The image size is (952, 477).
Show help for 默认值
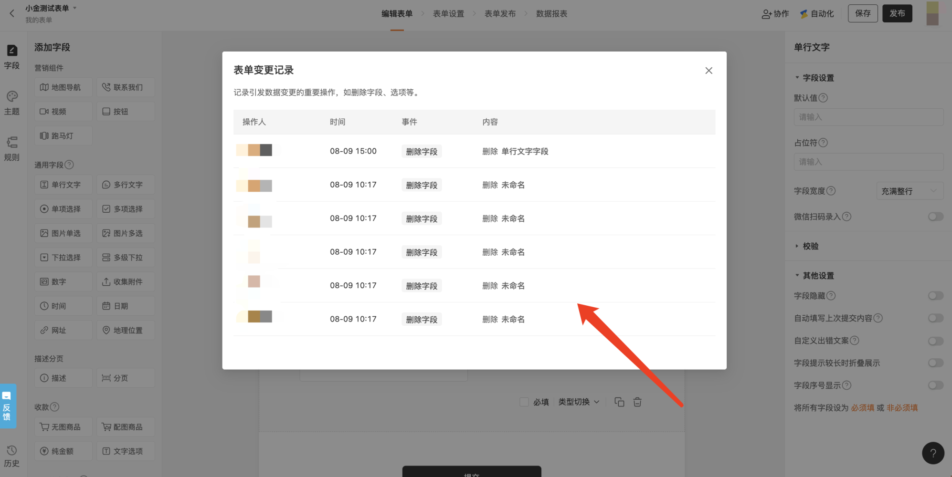823,98
